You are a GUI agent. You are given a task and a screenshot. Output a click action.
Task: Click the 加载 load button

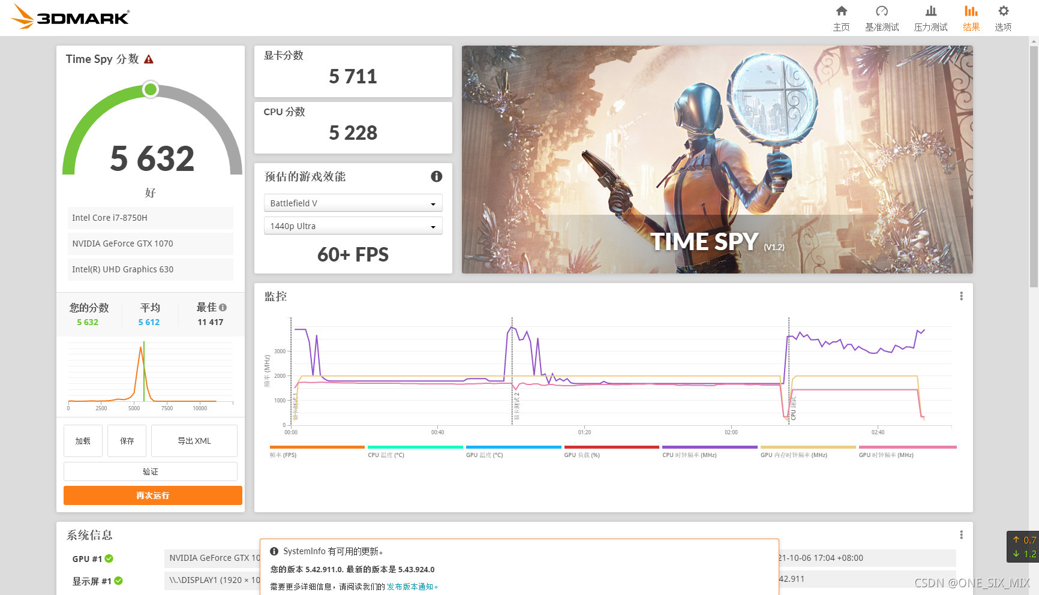click(83, 441)
